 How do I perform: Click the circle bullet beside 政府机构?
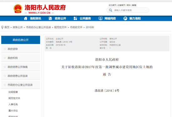click(x=5, y=58)
